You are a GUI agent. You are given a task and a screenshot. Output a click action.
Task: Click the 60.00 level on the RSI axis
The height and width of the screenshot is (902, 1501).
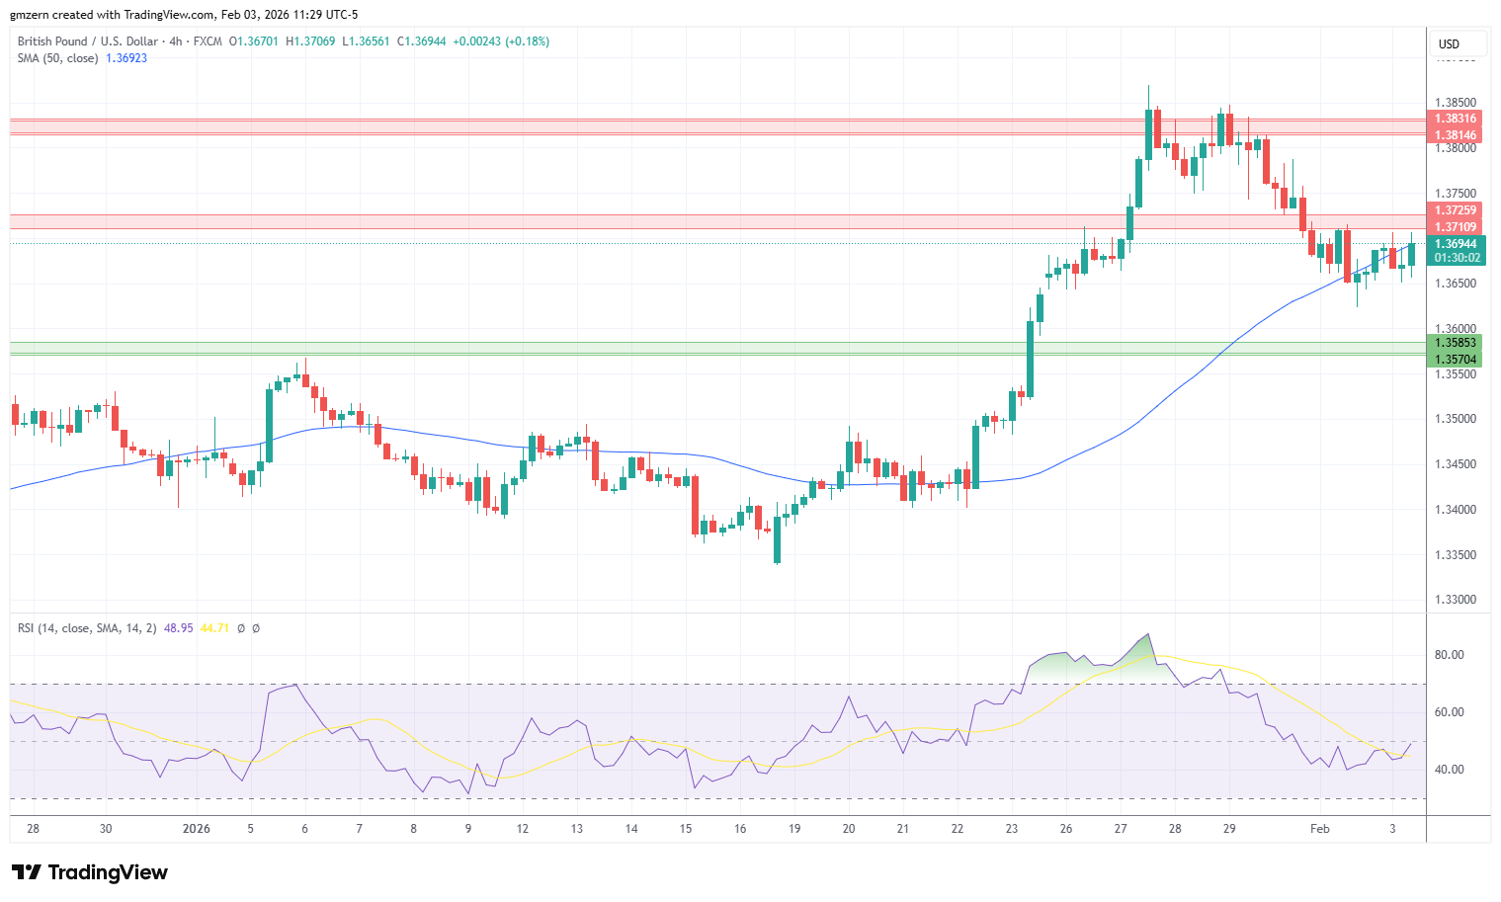[1450, 712]
